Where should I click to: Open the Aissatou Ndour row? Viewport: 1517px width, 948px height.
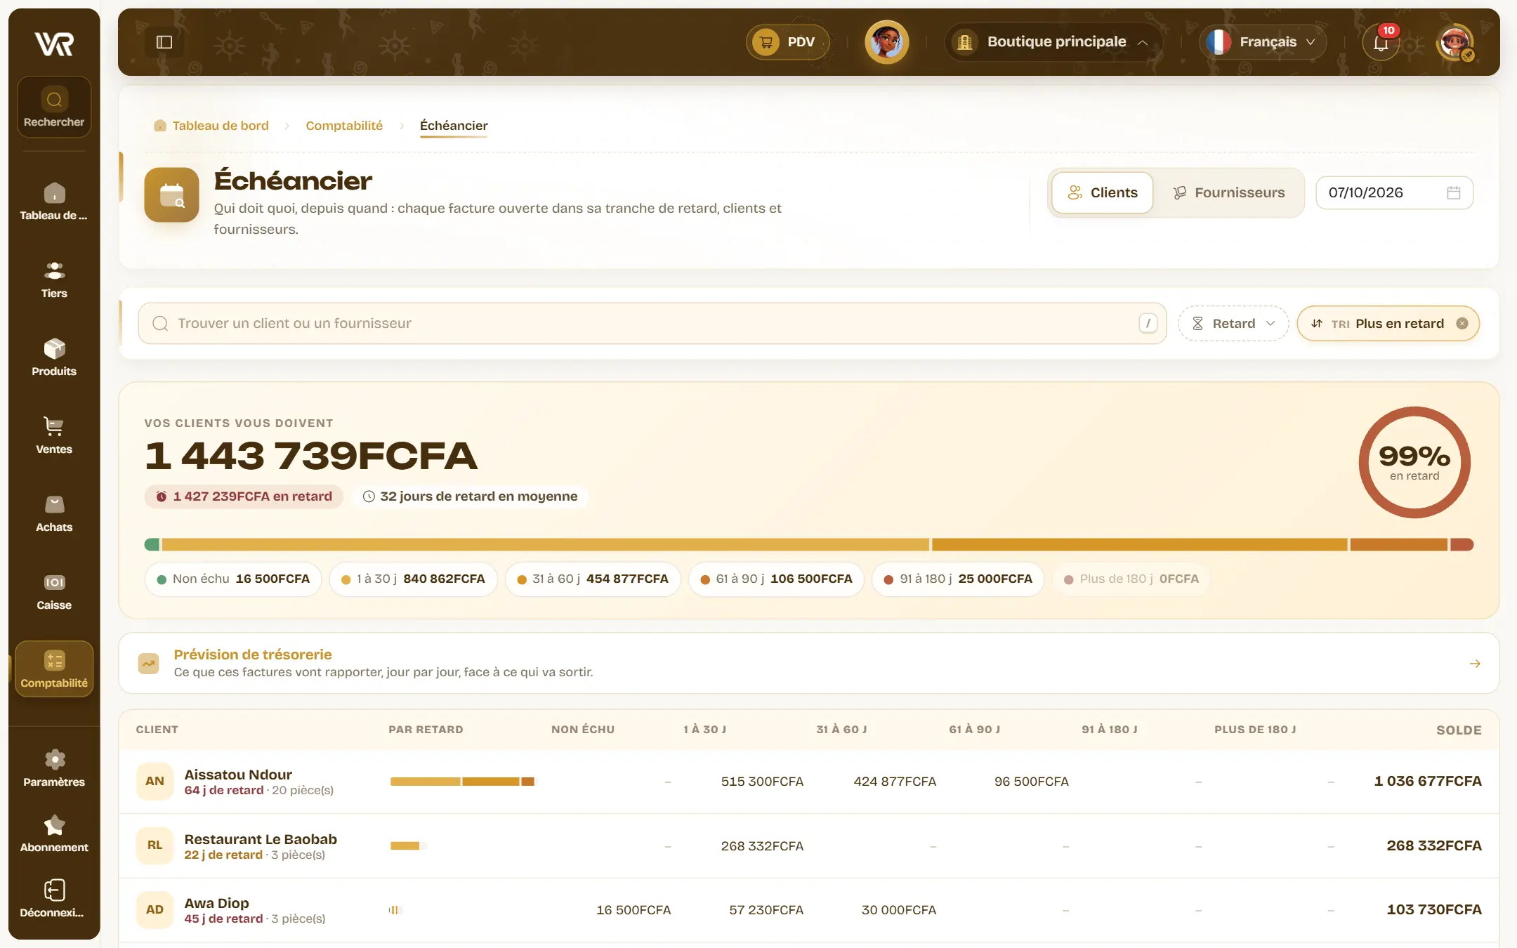[809, 782]
